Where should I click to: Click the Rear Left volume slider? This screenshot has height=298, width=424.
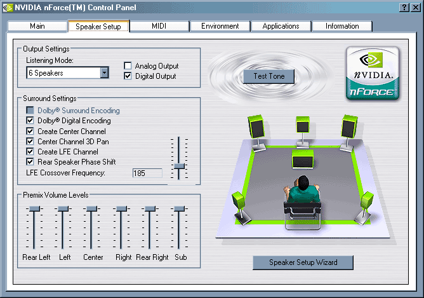(34, 208)
